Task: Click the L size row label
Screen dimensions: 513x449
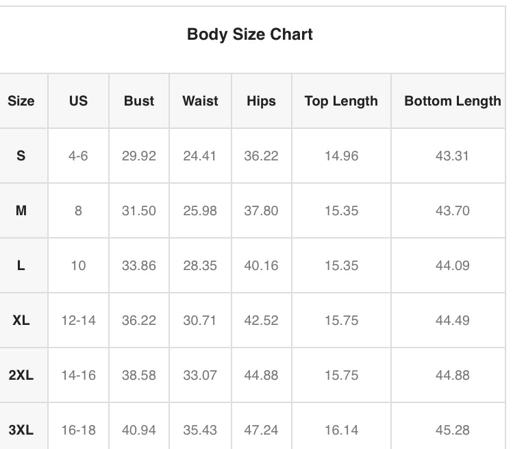Action: (x=21, y=265)
